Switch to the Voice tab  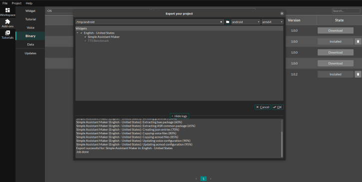30,27
